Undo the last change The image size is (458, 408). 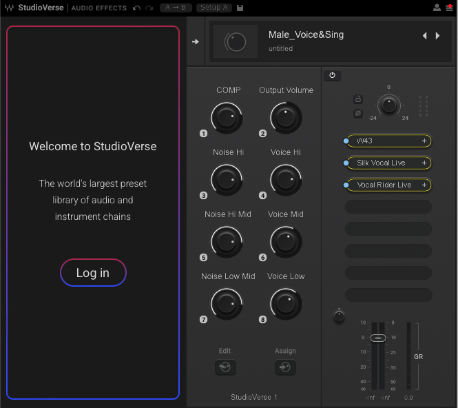coord(136,8)
